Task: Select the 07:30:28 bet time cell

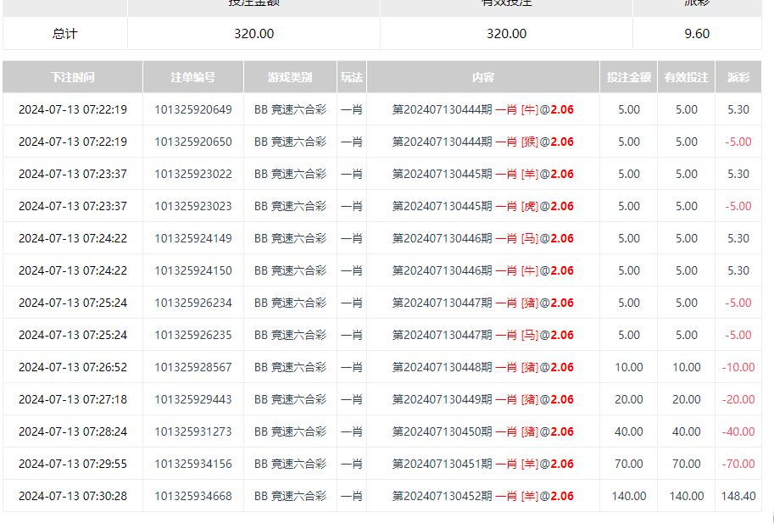Action: [72, 496]
